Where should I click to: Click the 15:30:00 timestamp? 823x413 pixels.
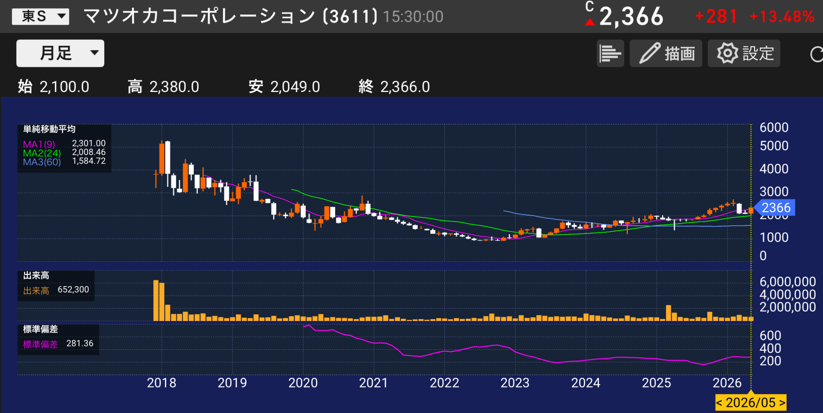click(x=413, y=17)
